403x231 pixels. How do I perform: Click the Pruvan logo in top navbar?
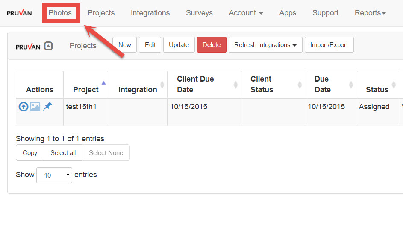click(x=19, y=13)
